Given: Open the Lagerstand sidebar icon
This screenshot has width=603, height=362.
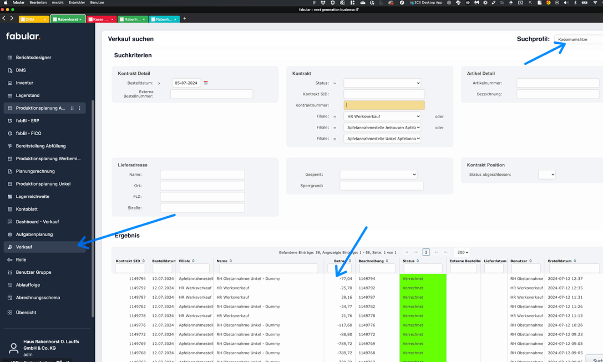Looking at the screenshot, I should 10,95.
